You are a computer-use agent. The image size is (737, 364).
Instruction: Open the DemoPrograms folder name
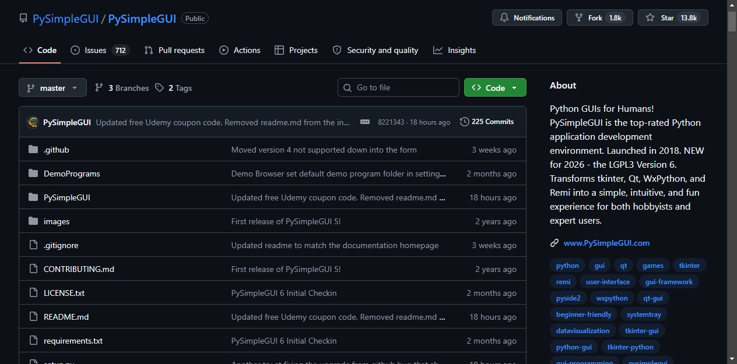[x=72, y=174]
